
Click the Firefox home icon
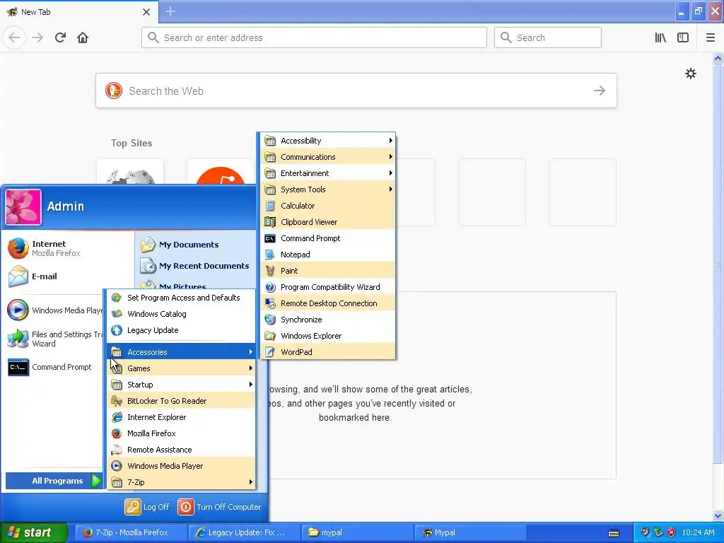[83, 37]
